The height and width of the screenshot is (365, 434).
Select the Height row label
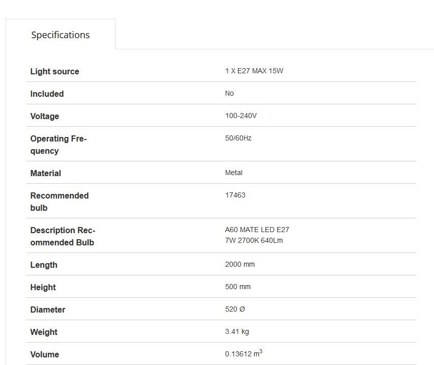(x=43, y=287)
